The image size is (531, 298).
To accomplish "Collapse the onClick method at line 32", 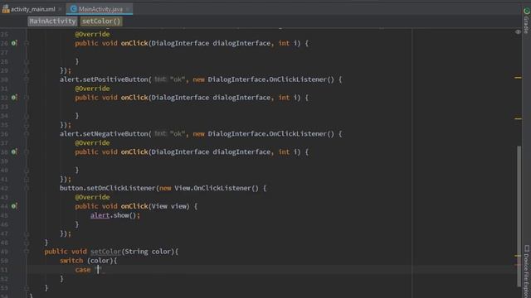I will pyautogui.click(x=27, y=98).
